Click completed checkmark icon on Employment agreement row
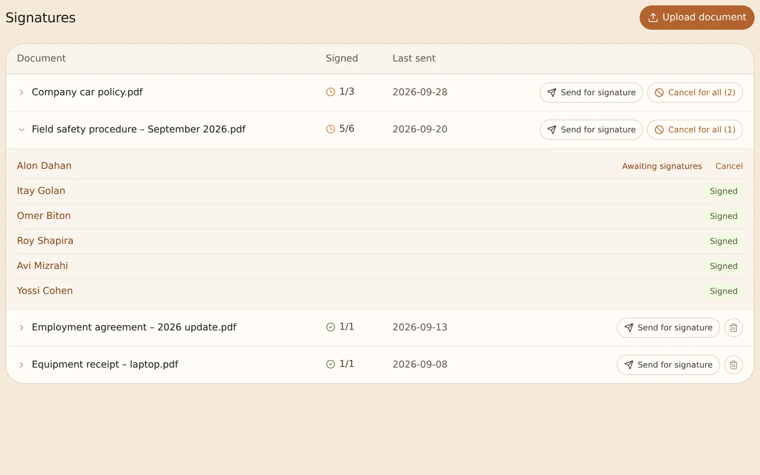Screen dimensions: 760x475 (331, 327)
